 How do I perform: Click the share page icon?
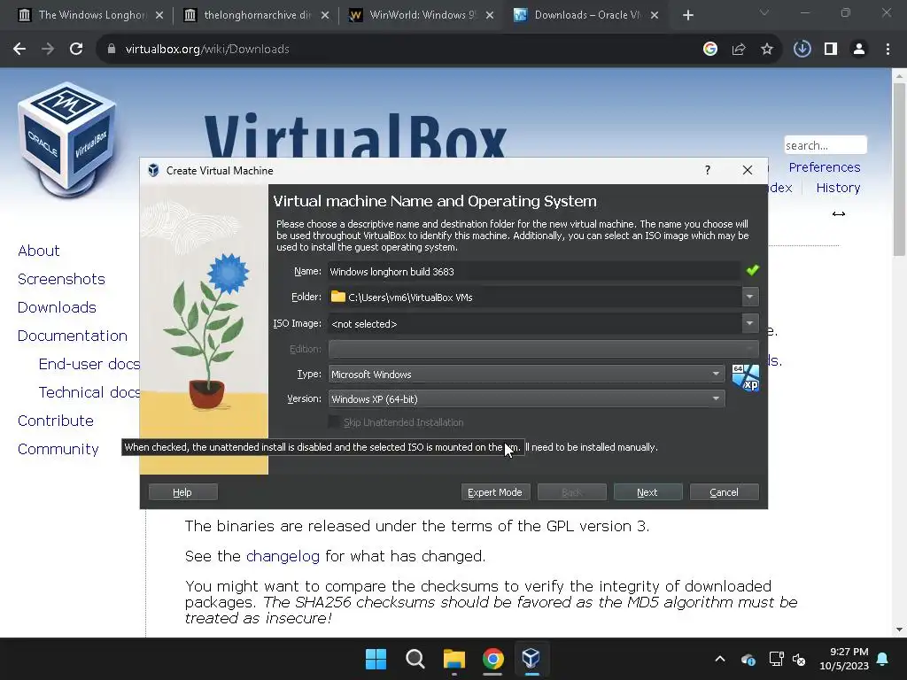738,50
